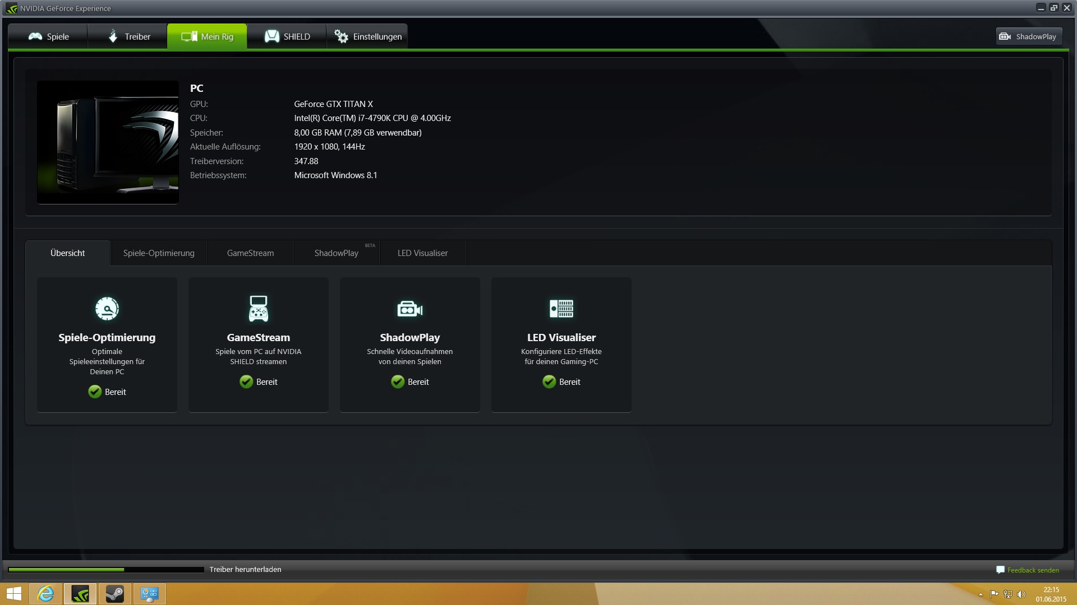Open the Spiele tab
This screenshot has height=605, width=1077.
[x=48, y=36]
